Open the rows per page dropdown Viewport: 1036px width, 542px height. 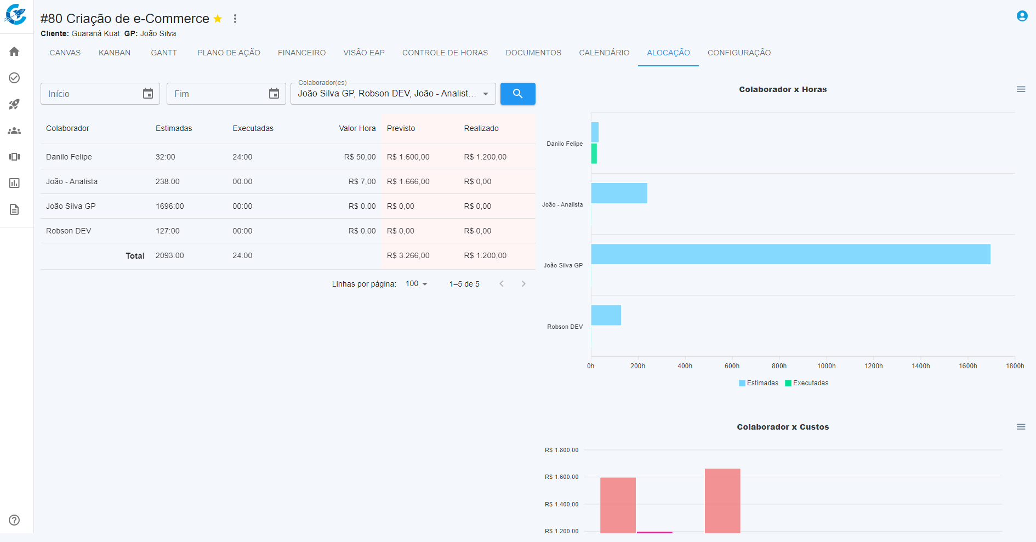click(416, 284)
